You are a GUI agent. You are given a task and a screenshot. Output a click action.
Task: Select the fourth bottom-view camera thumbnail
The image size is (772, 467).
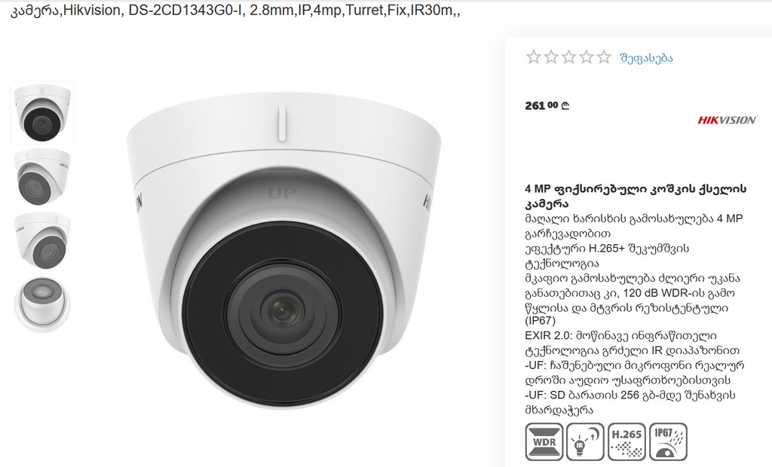[42, 305]
